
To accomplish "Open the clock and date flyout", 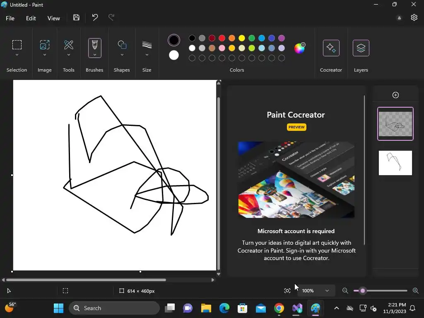I will [x=395, y=308].
